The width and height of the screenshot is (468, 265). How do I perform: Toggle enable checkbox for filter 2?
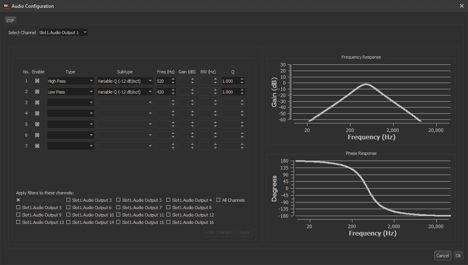tap(37, 92)
